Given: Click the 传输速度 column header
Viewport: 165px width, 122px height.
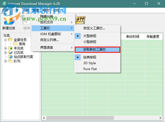Looking at the screenshot, I should tap(154, 36).
